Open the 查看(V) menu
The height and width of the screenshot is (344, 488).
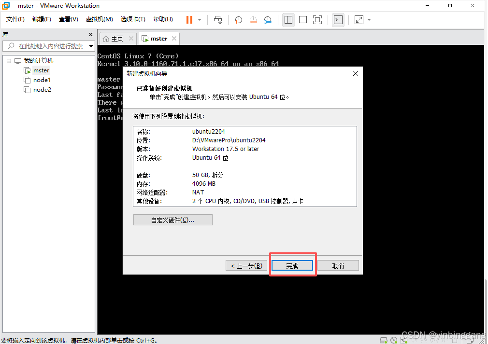pos(68,19)
